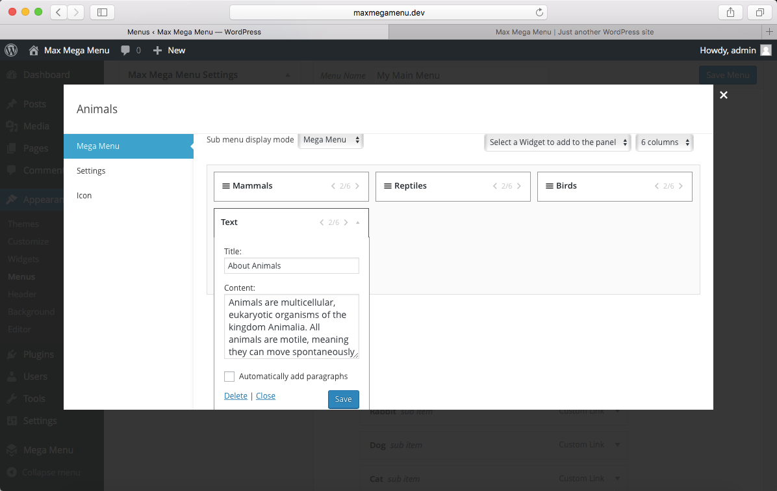Click into the Content text area
This screenshot has width=777, height=491.
point(291,326)
